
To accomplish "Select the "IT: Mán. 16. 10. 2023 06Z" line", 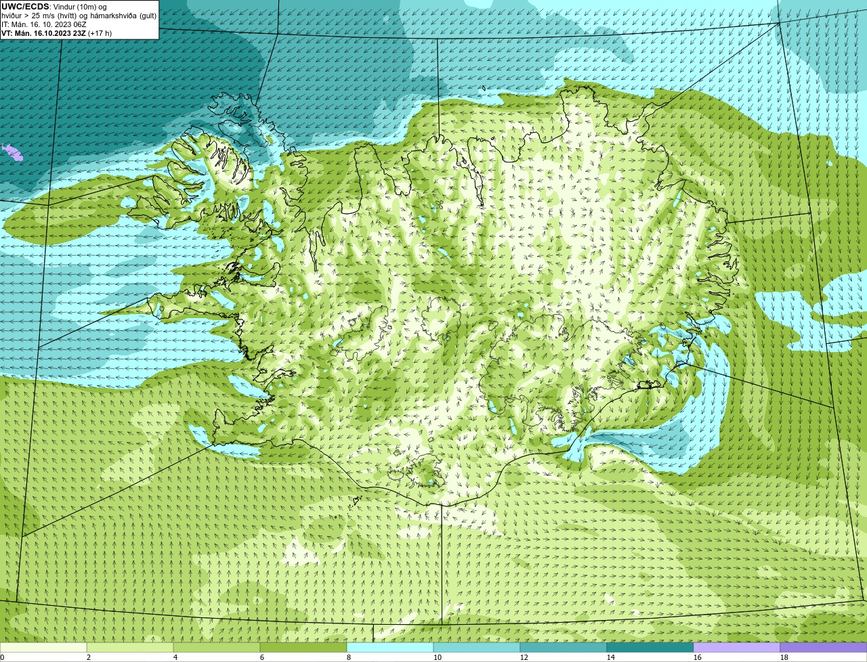I will click(x=44, y=24).
